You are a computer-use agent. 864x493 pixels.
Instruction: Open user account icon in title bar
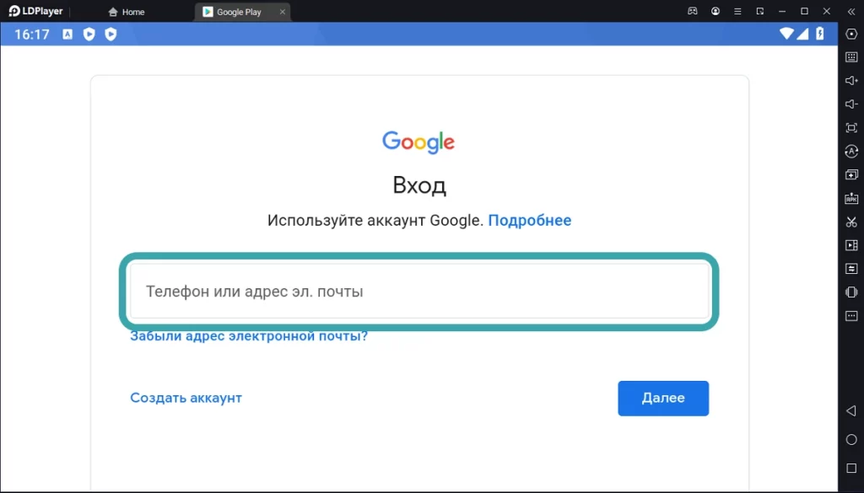(x=715, y=11)
